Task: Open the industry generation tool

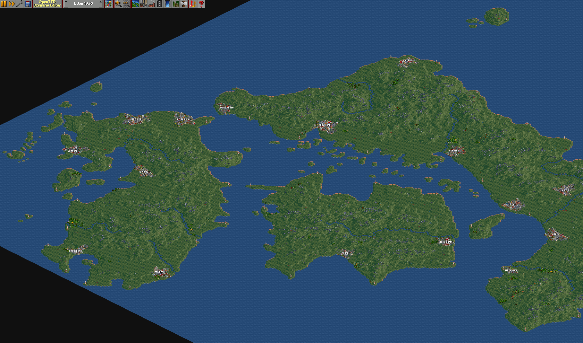Action: (x=151, y=4)
